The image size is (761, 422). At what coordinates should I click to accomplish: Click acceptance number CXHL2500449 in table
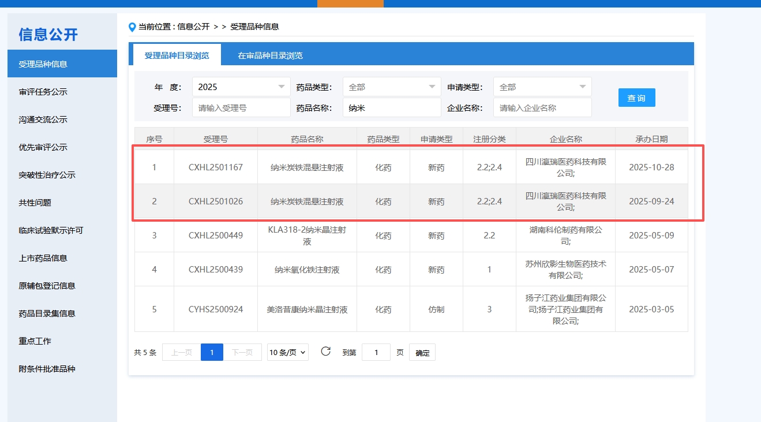tap(216, 236)
